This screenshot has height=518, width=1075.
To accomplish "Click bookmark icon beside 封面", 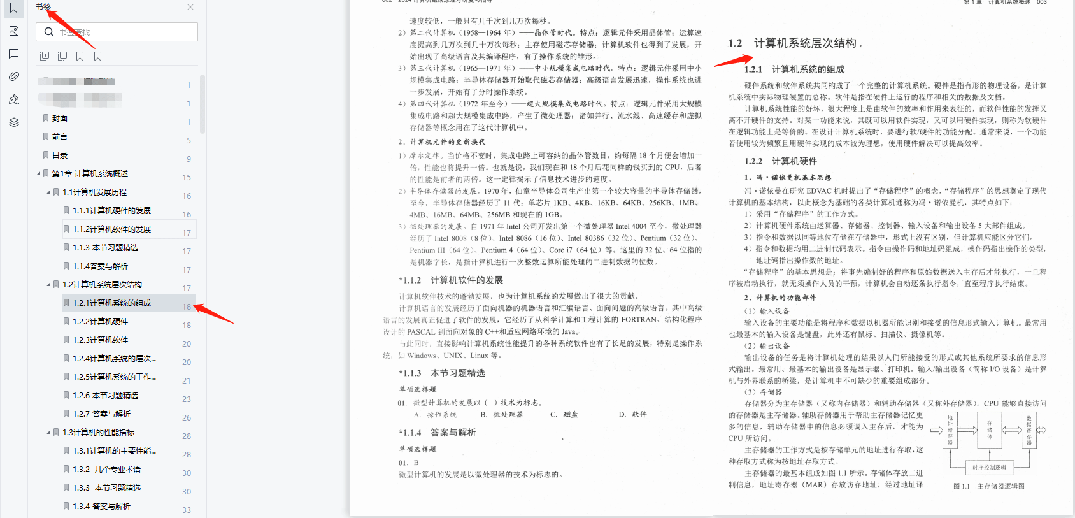I will [x=46, y=118].
